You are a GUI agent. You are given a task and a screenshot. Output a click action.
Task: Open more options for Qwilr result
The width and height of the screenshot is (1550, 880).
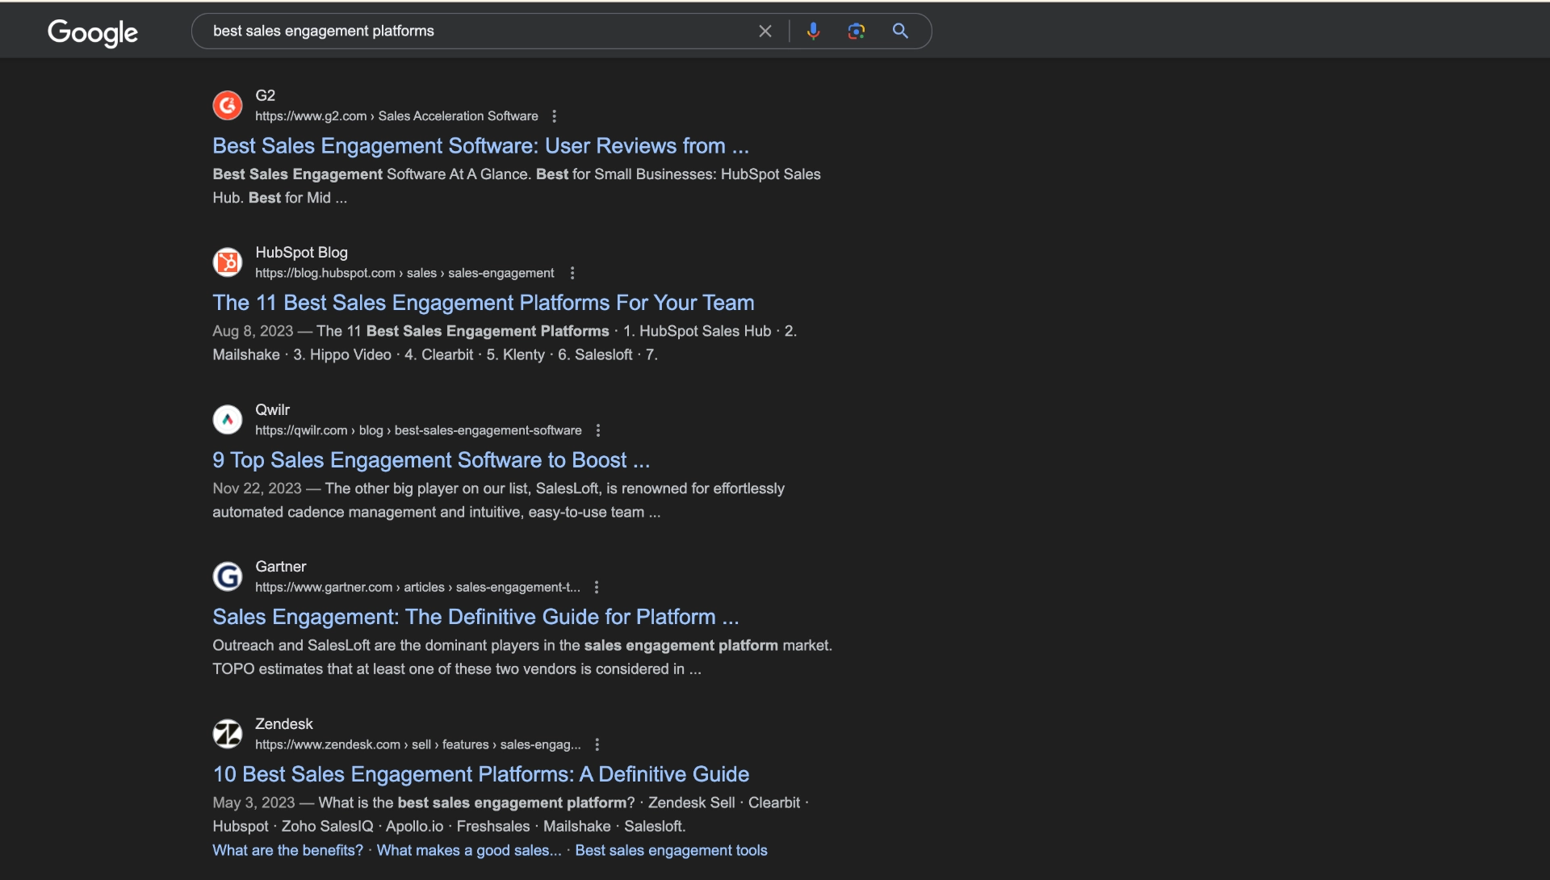[598, 430]
